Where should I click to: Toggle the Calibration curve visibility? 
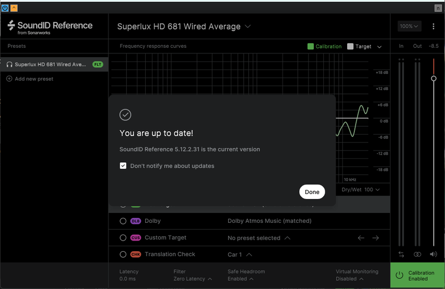pyautogui.click(x=325, y=46)
